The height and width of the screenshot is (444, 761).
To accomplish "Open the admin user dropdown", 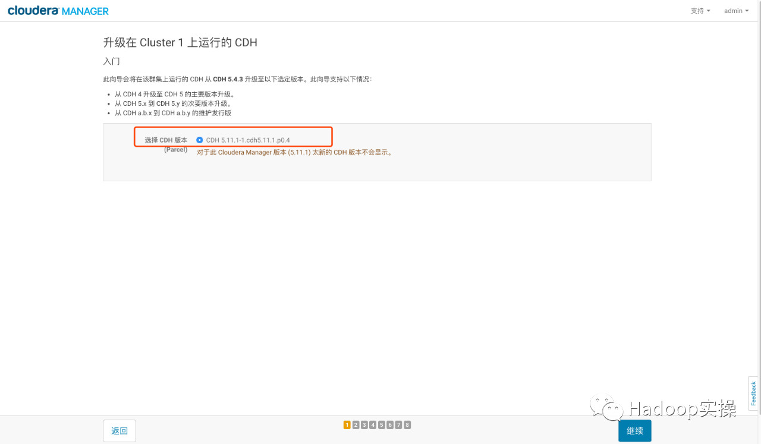I will (x=736, y=11).
